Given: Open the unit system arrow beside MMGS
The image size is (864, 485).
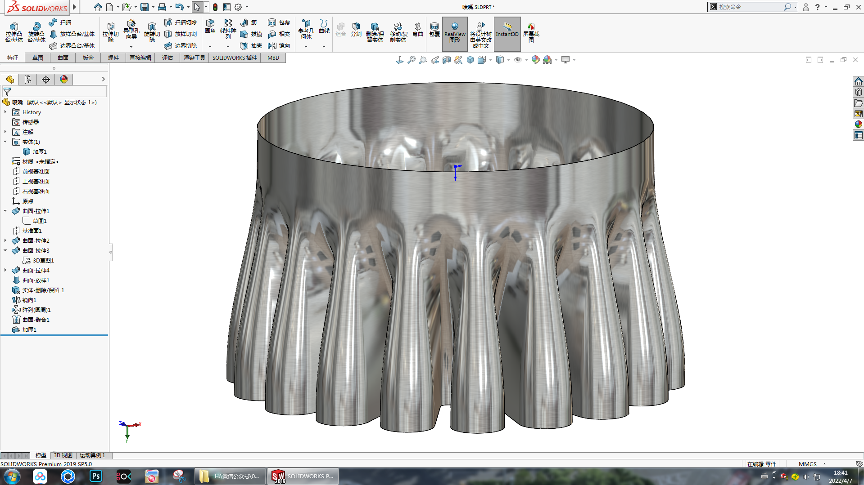Looking at the screenshot, I should (824, 464).
